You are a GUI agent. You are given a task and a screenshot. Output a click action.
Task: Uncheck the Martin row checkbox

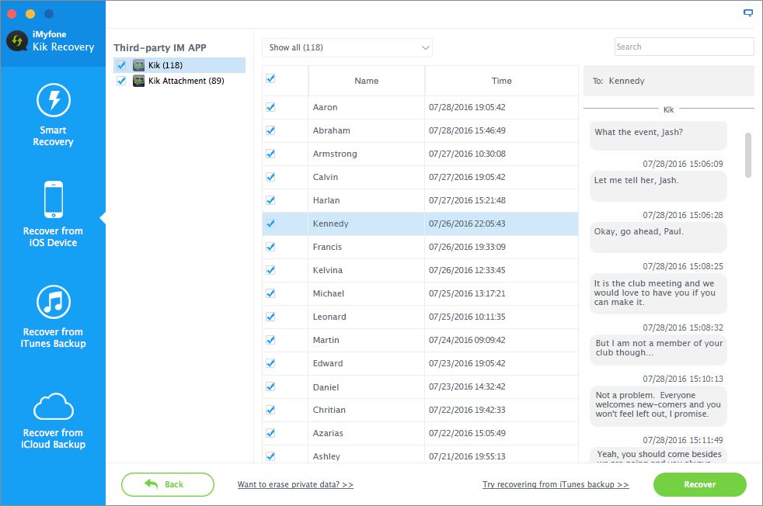(x=270, y=340)
